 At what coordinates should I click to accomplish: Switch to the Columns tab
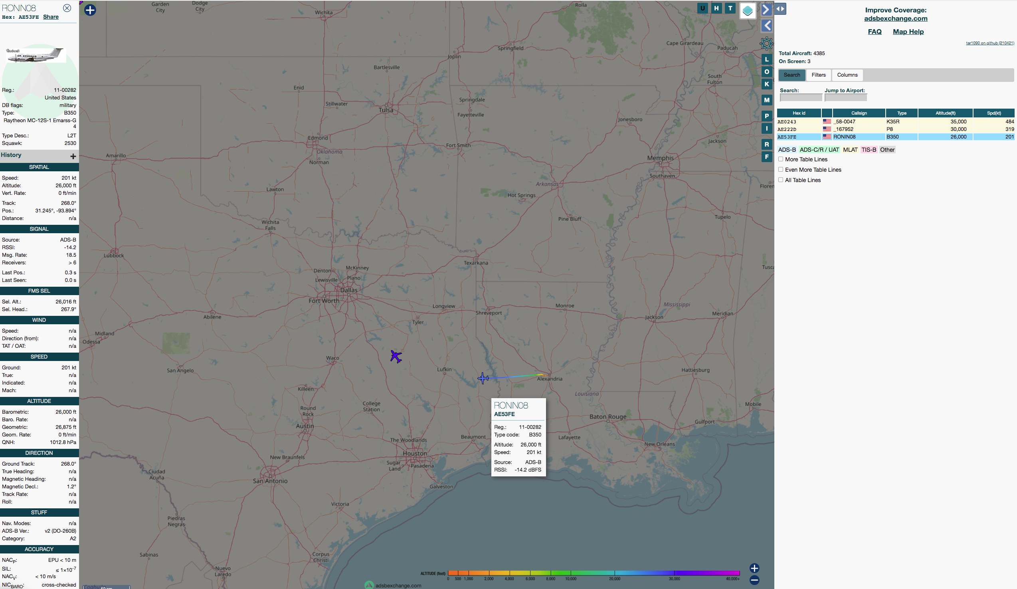coord(847,75)
